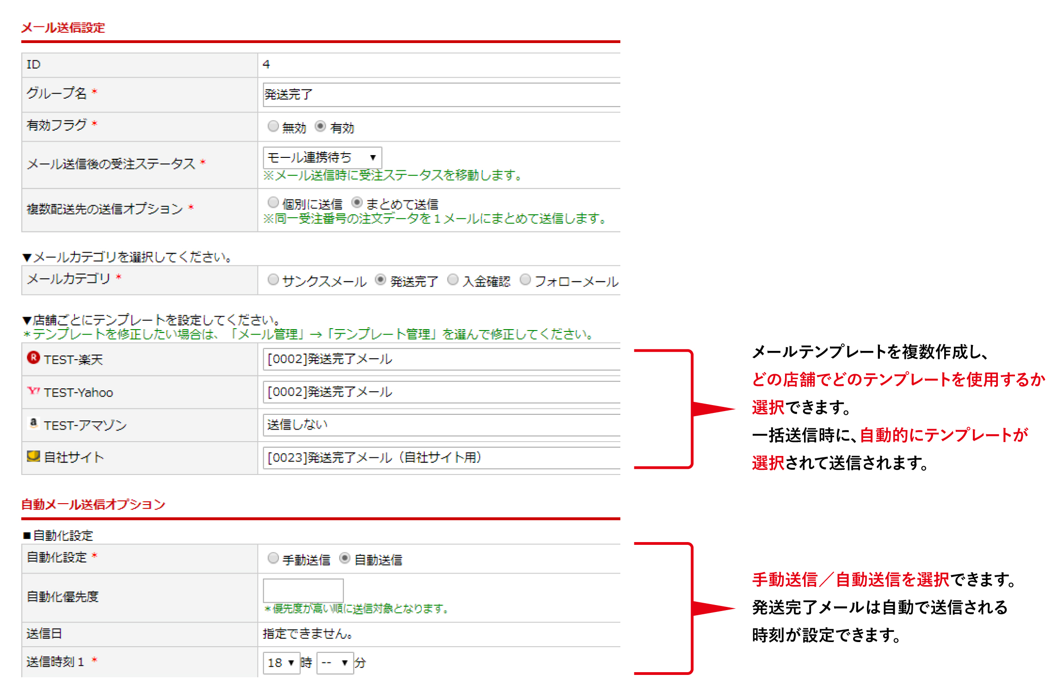Switch to 手動送信 option
This screenshot has width=1064, height=699.
(x=273, y=558)
